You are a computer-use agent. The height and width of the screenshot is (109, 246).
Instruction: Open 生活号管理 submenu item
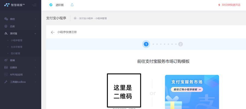pyautogui.click(x=16, y=47)
